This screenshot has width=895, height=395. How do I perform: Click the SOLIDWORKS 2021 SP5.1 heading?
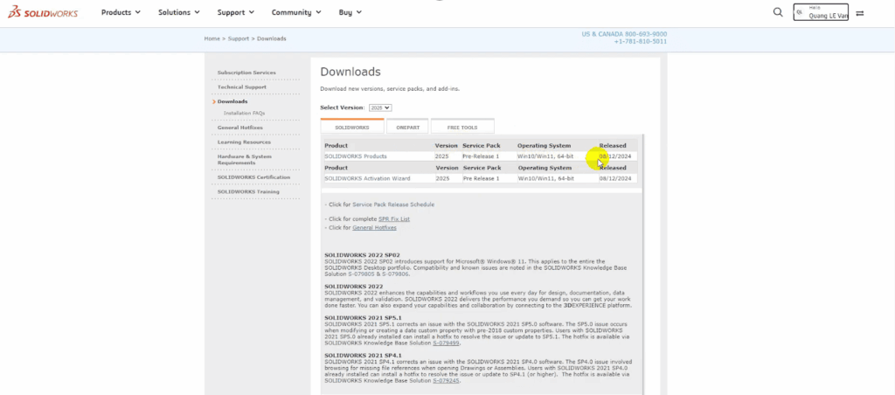click(363, 317)
